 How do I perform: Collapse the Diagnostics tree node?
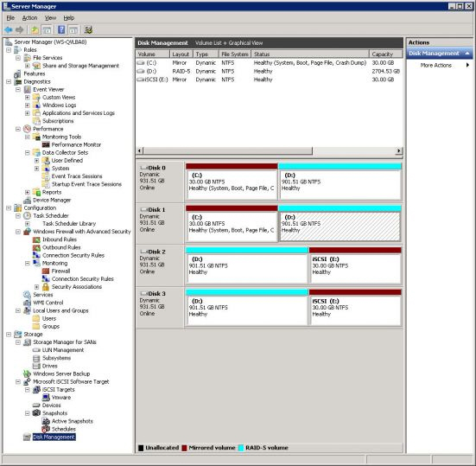point(9,82)
